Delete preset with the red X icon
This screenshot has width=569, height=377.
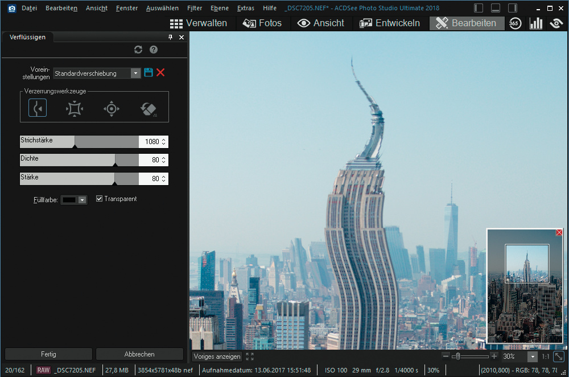pyautogui.click(x=160, y=72)
